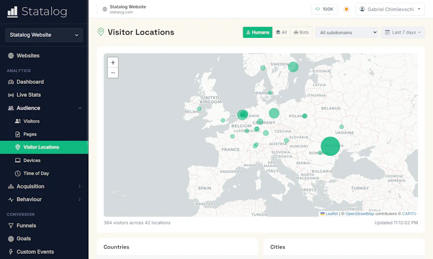Filter visitors by Bots
This screenshot has width=433, height=259.
[x=301, y=32]
